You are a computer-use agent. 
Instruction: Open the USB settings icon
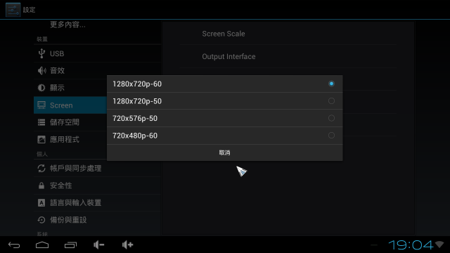click(41, 53)
